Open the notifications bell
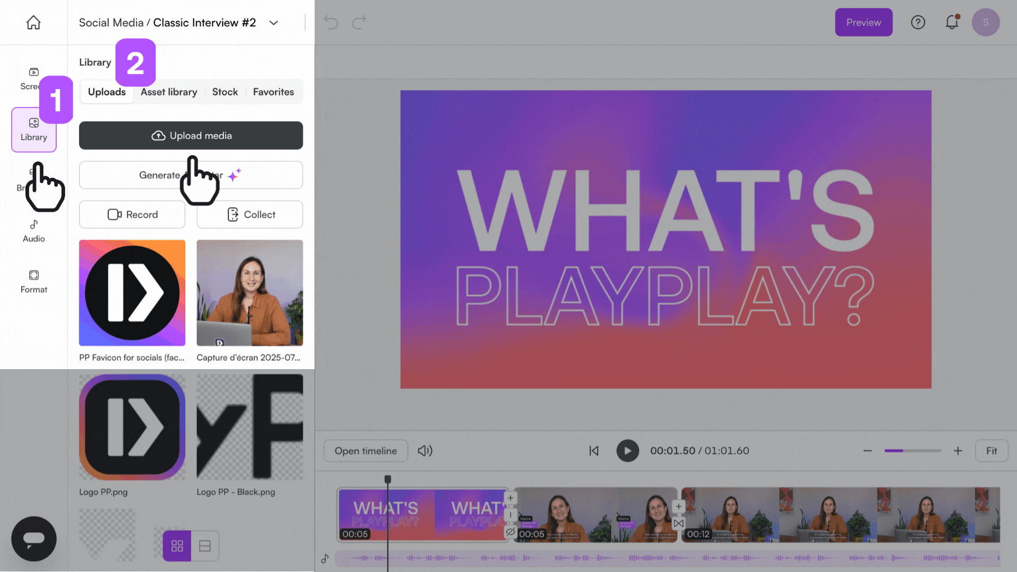 tap(952, 22)
